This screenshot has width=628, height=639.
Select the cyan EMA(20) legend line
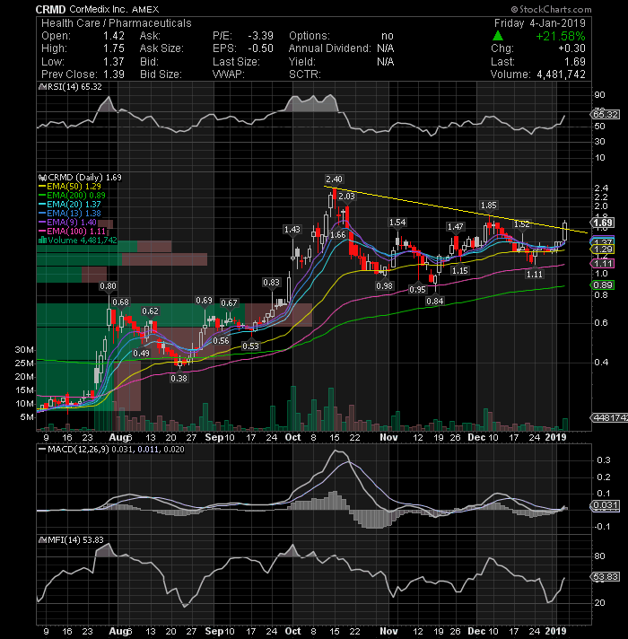tap(70, 204)
